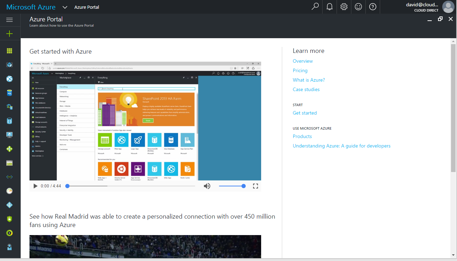The height and width of the screenshot is (261, 457).
Task: Toggle fullscreen mode on the video
Action: coord(256,186)
